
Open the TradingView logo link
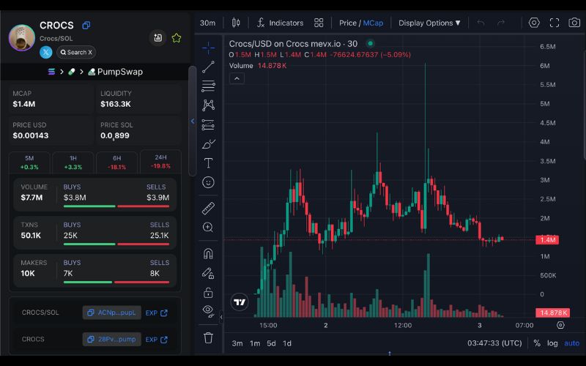(240, 302)
